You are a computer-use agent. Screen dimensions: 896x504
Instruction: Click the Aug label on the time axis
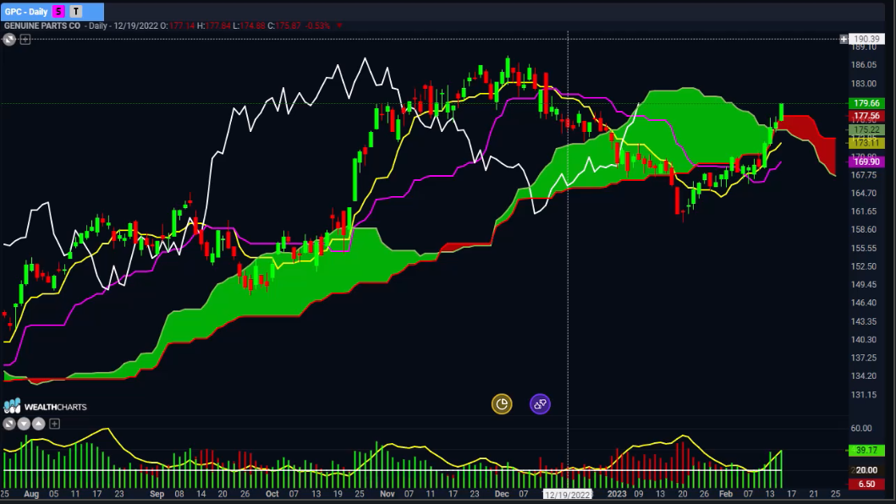(31, 495)
